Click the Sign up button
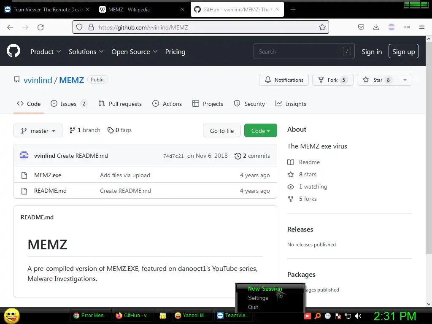432x324 pixels. [403, 51]
